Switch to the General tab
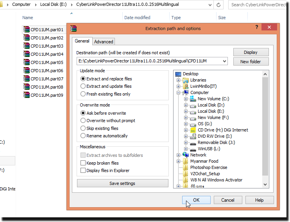Screen dimensions: 290x222 click(x=82, y=41)
